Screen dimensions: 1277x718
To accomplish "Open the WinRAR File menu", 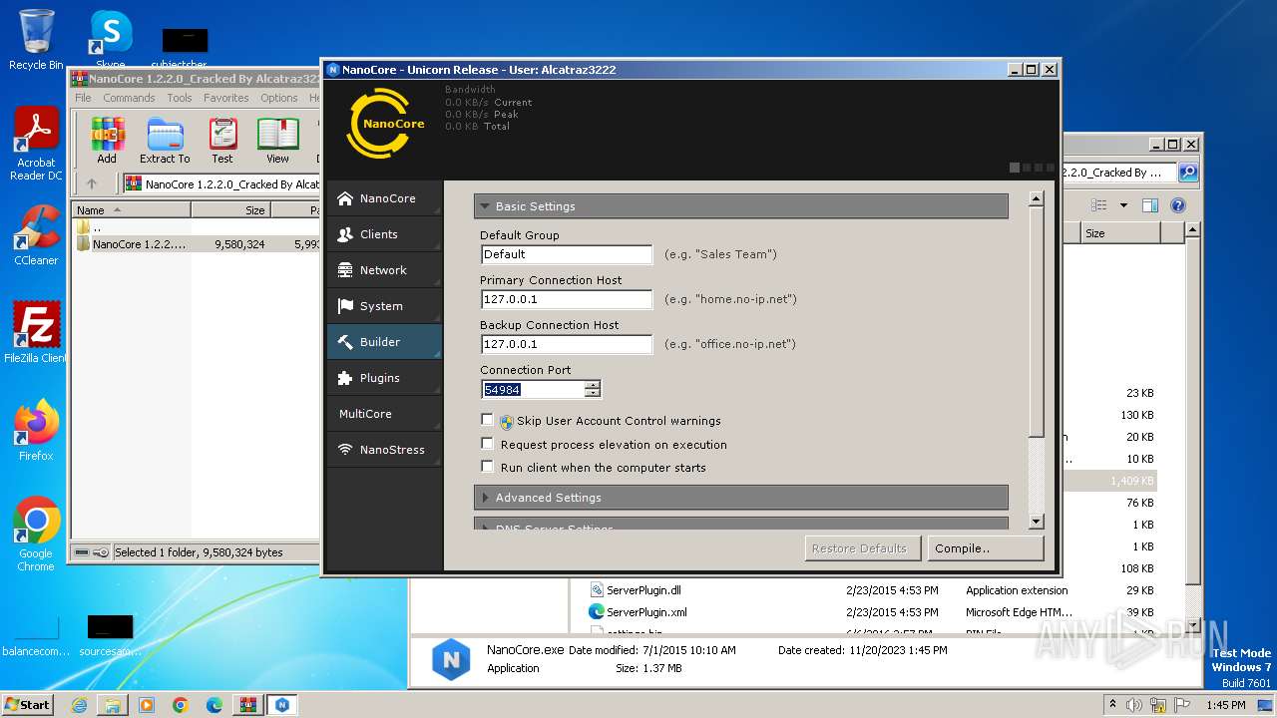I will click(83, 98).
